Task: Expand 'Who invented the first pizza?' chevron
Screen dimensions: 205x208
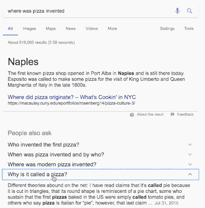Action: [190, 145]
